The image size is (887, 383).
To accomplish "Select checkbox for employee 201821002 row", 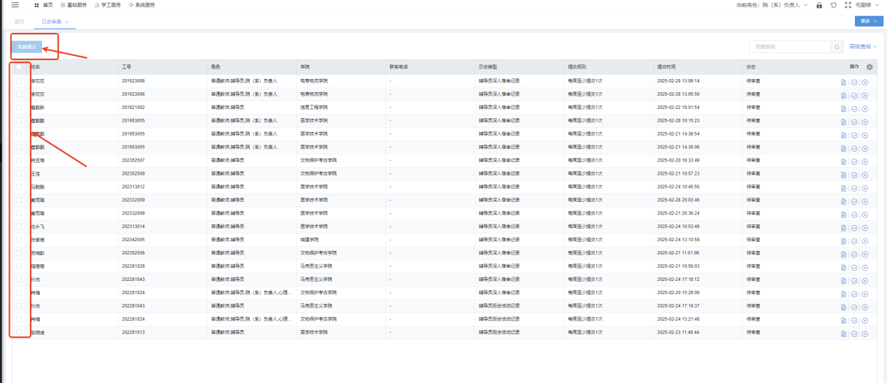I will tap(19, 108).
